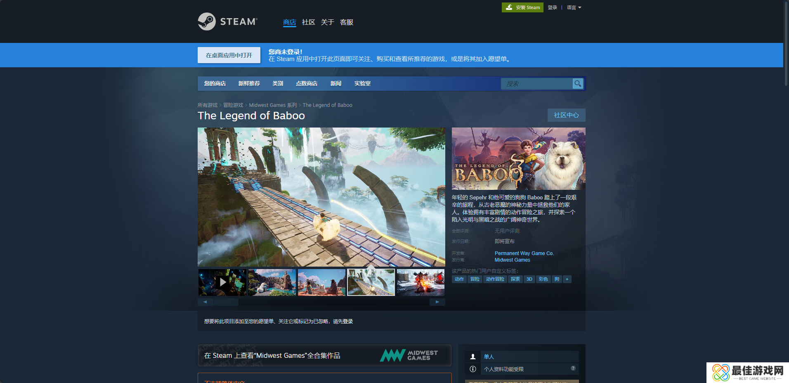Play the trailer video thumbnail

pyautogui.click(x=222, y=282)
